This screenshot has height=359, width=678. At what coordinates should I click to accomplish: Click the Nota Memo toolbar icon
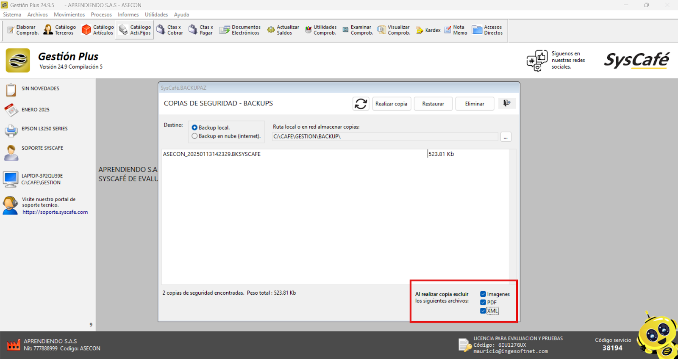point(456,30)
